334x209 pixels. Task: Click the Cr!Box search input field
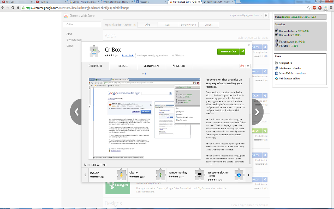pos(82,24)
